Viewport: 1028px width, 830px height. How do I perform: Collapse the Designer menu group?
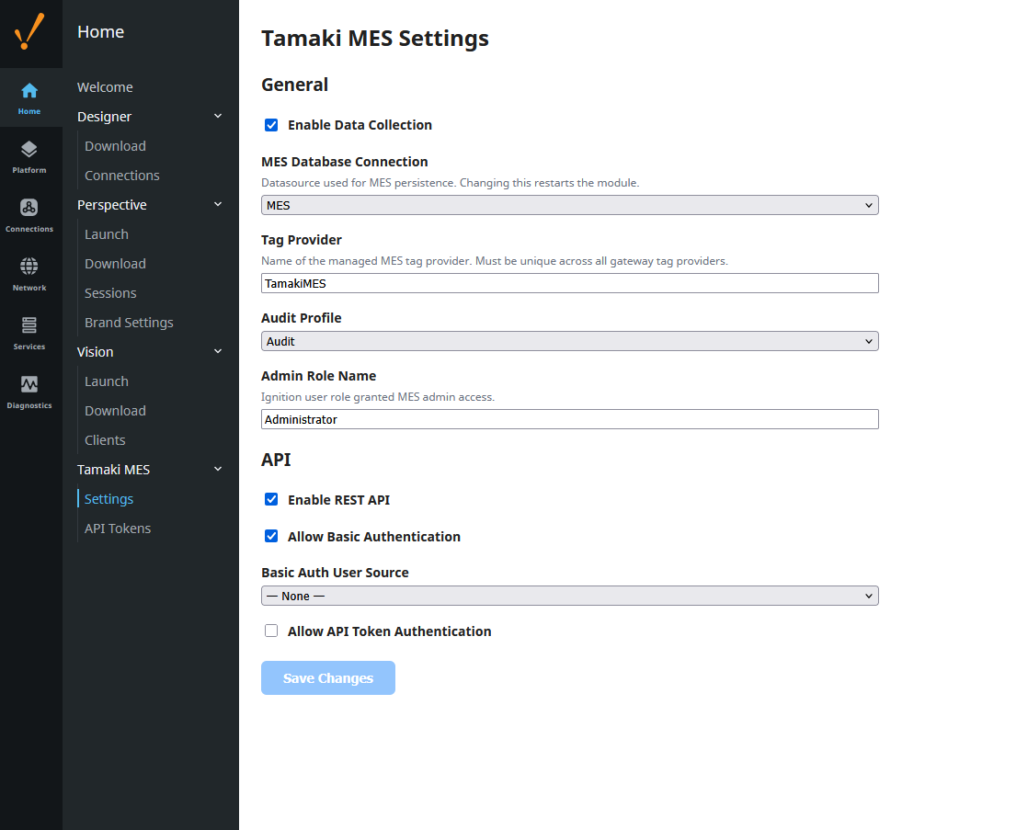click(218, 116)
